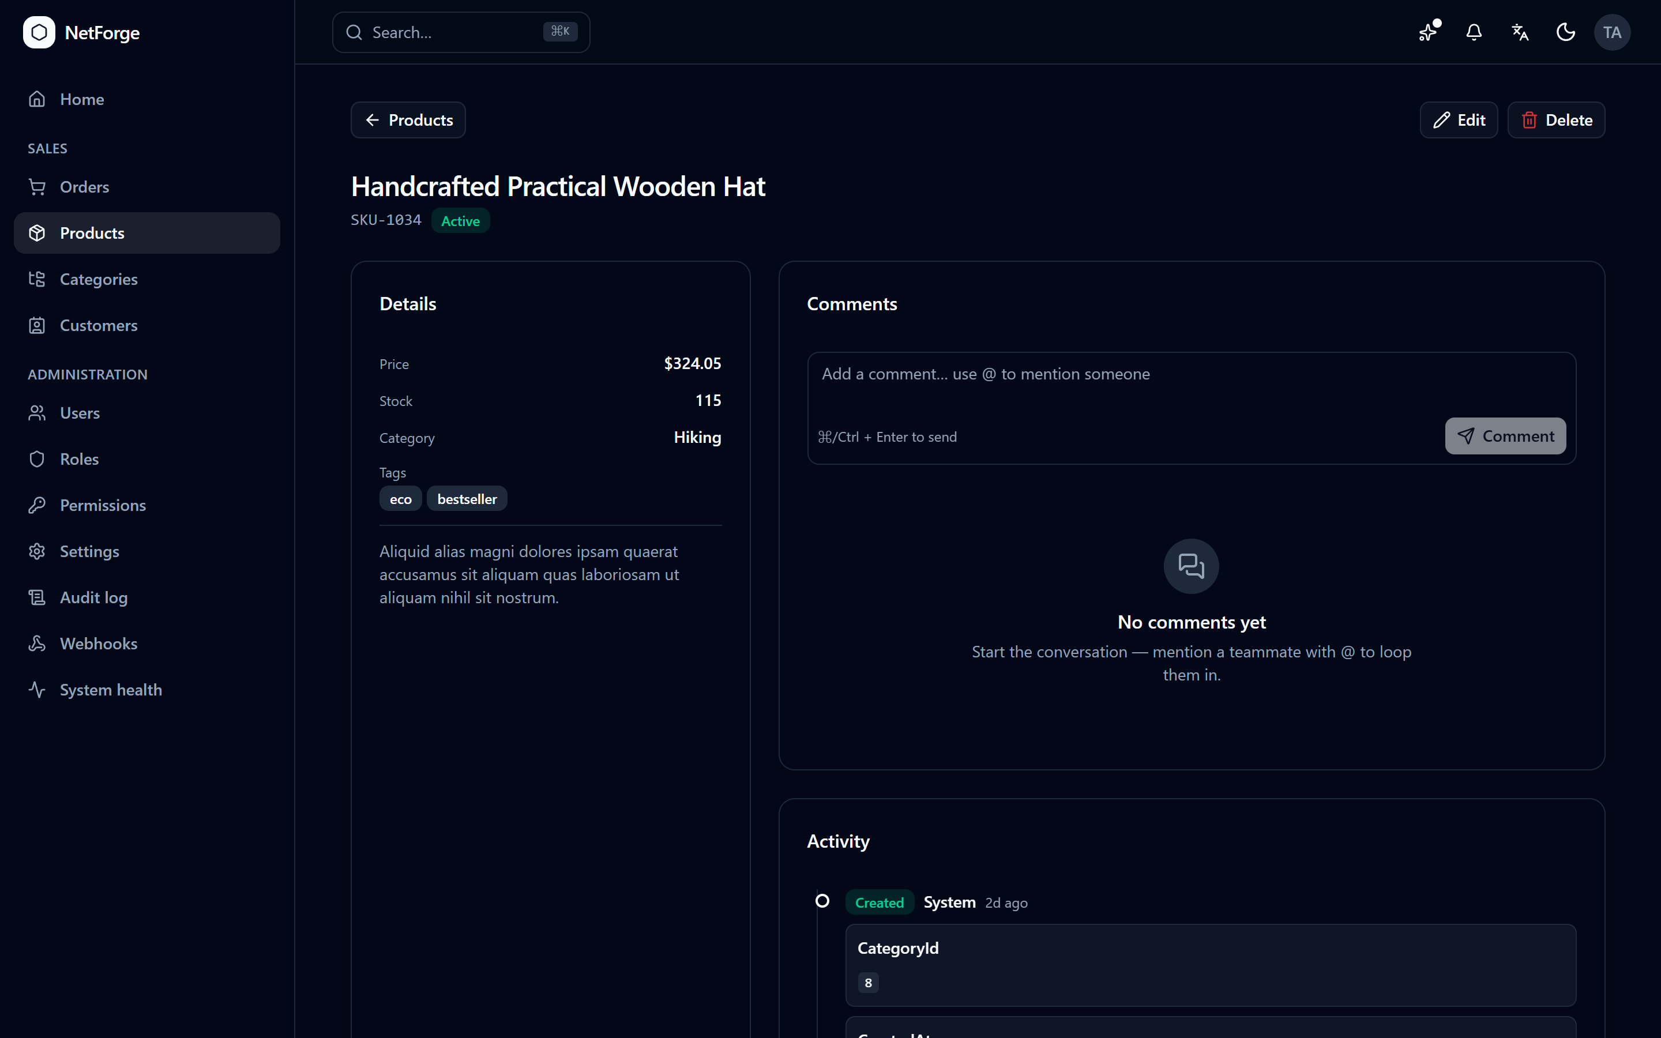Open Orders from the sidebar
This screenshot has height=1038, width=1661.
(147, 187)
